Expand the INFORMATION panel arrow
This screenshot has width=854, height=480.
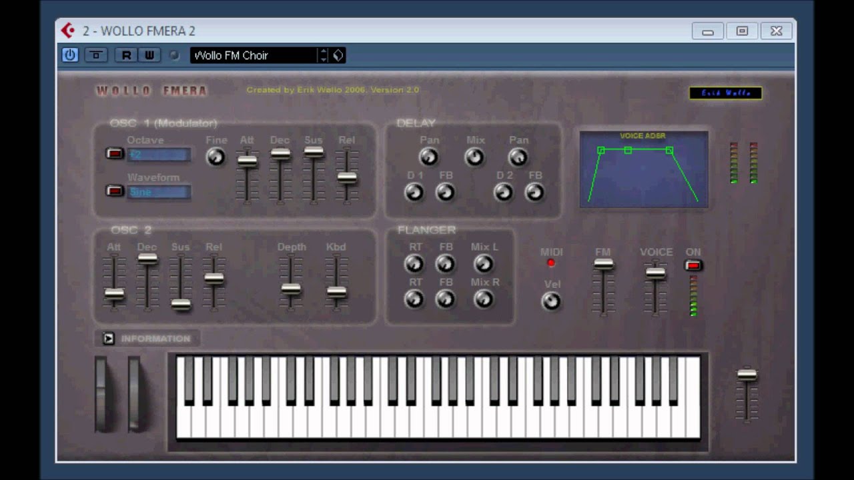pyautogui.click(x=109, y=339)
